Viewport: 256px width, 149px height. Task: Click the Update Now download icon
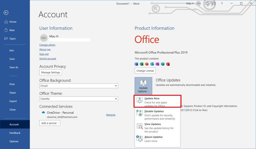tap(139, 100)
